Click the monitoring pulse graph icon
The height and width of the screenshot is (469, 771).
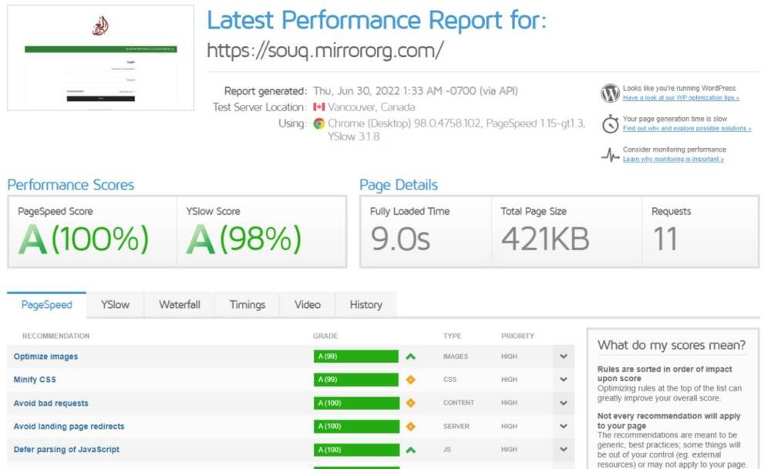point(610,155)
